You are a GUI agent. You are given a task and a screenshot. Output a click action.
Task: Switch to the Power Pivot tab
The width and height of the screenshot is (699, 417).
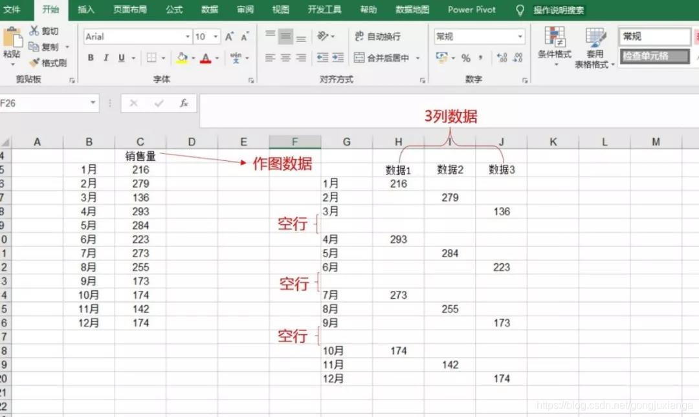pos(472,10)
